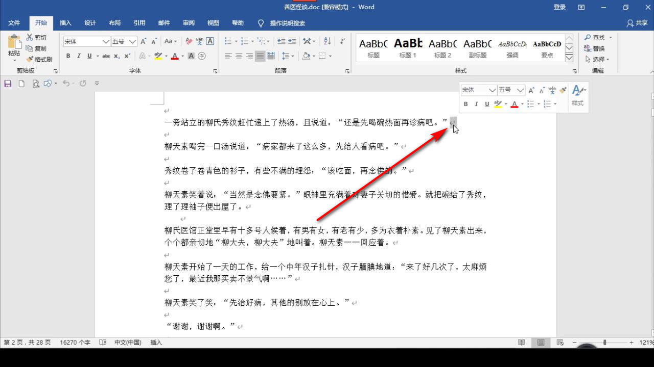The height and width of the screenshot is (367, 654).
Task: Enable strikethrough formatting
Action: [106, 56]
